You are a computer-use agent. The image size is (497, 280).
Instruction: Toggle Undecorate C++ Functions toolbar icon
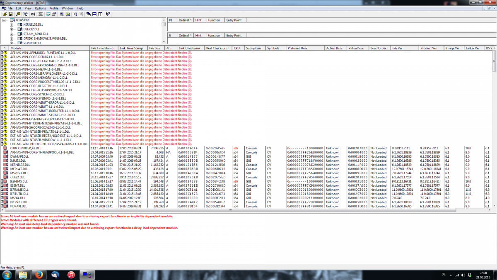click(41, 14)
